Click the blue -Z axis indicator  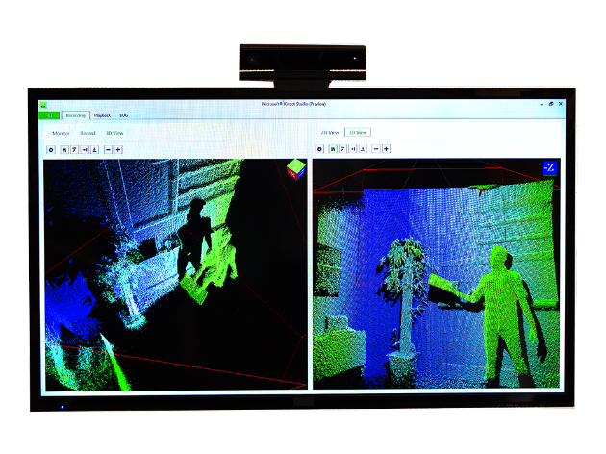pyautogui.click(x=548, y=167)
